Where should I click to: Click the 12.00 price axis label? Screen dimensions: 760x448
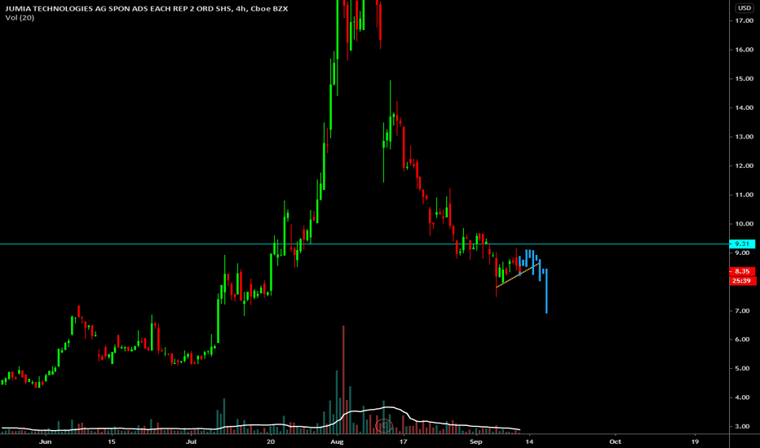click(744, 165)
